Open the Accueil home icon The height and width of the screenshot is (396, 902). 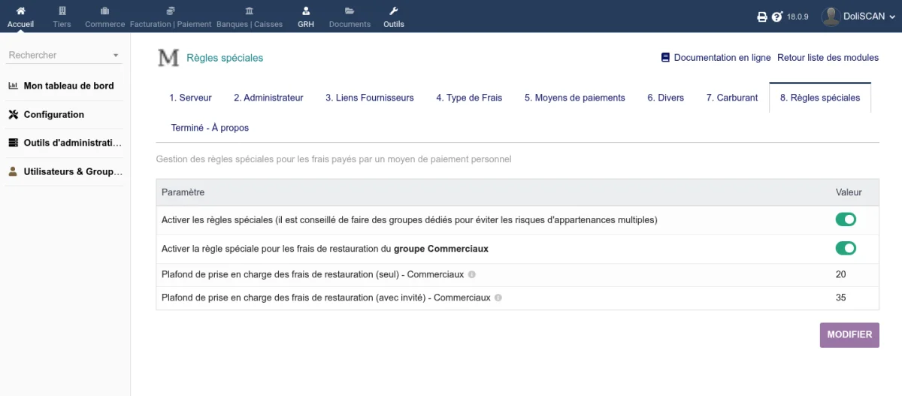[21, 11]
